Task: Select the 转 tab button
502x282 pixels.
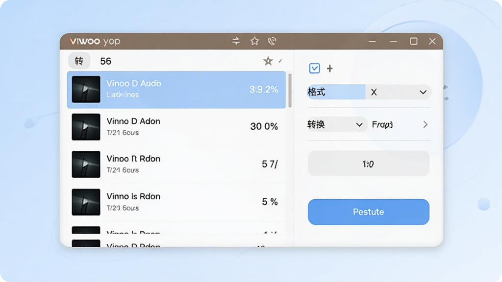Action: 79,61
